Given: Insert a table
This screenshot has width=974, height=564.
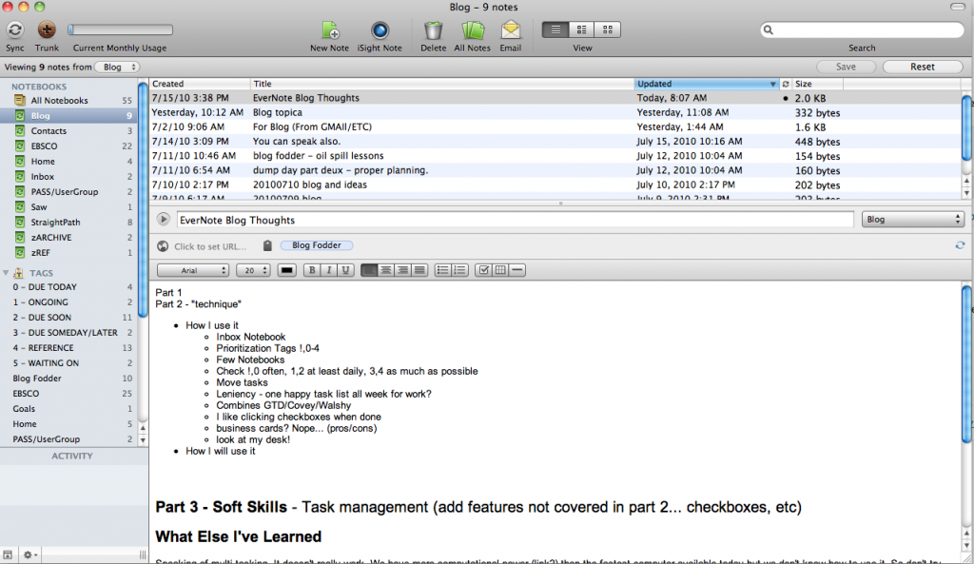Looking at the screenshot, I should 500,269.
